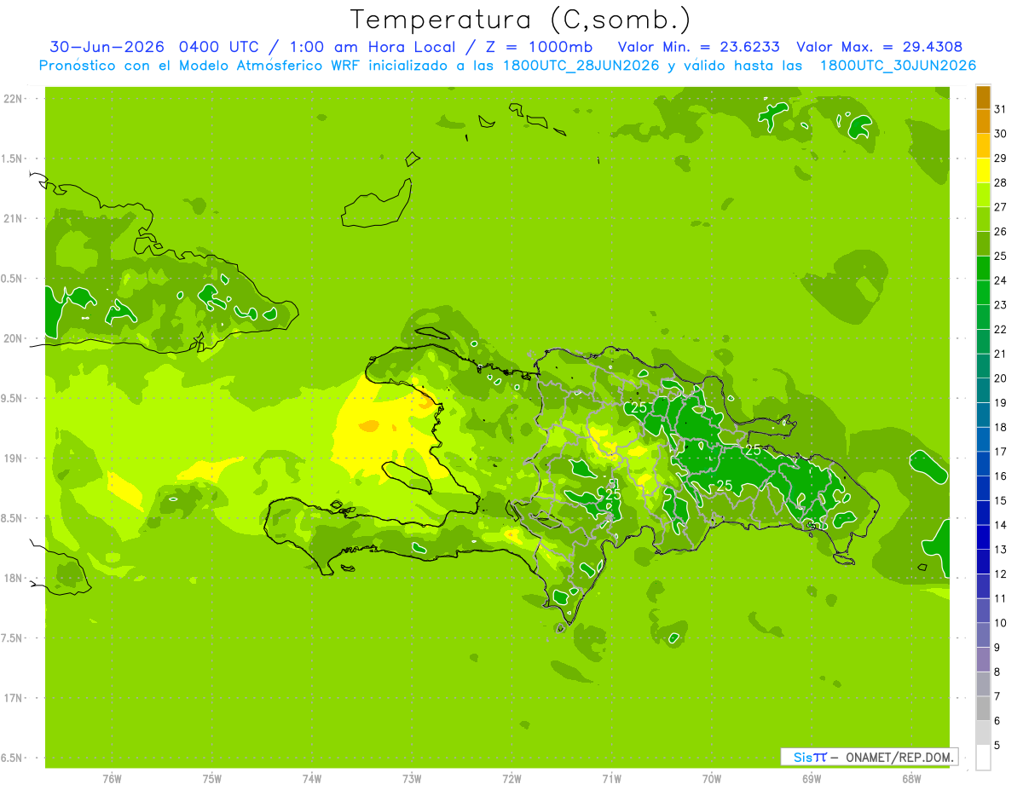
Task: Pick the white swatch below 5
Action: 983,758
